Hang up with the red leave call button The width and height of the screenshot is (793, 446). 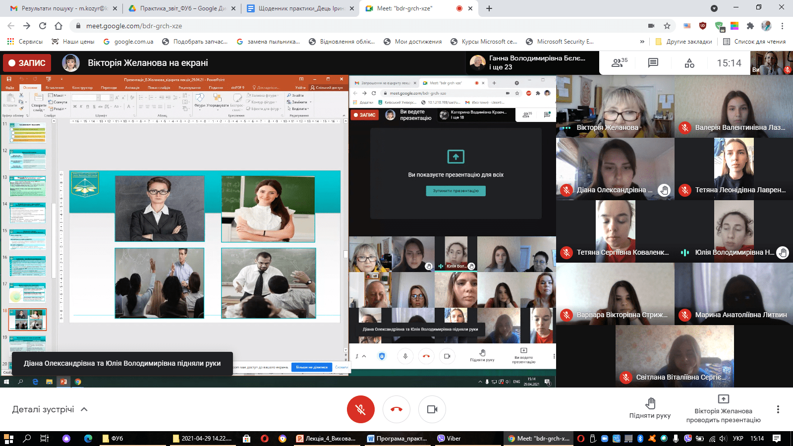396,409
